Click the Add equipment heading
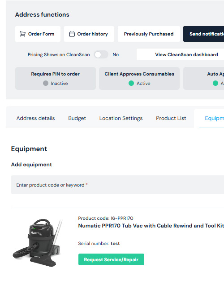This screenshot has width=224, height=281. pos(31,165)
